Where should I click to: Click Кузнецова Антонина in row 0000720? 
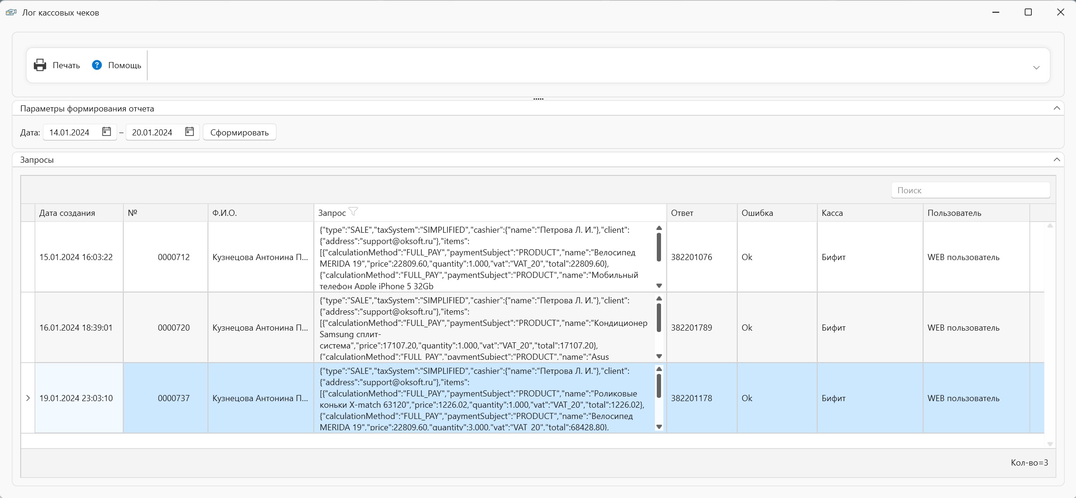point(260,328)
